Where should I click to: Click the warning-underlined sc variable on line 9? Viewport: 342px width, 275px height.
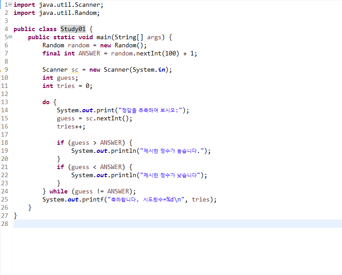coord(75,70)
